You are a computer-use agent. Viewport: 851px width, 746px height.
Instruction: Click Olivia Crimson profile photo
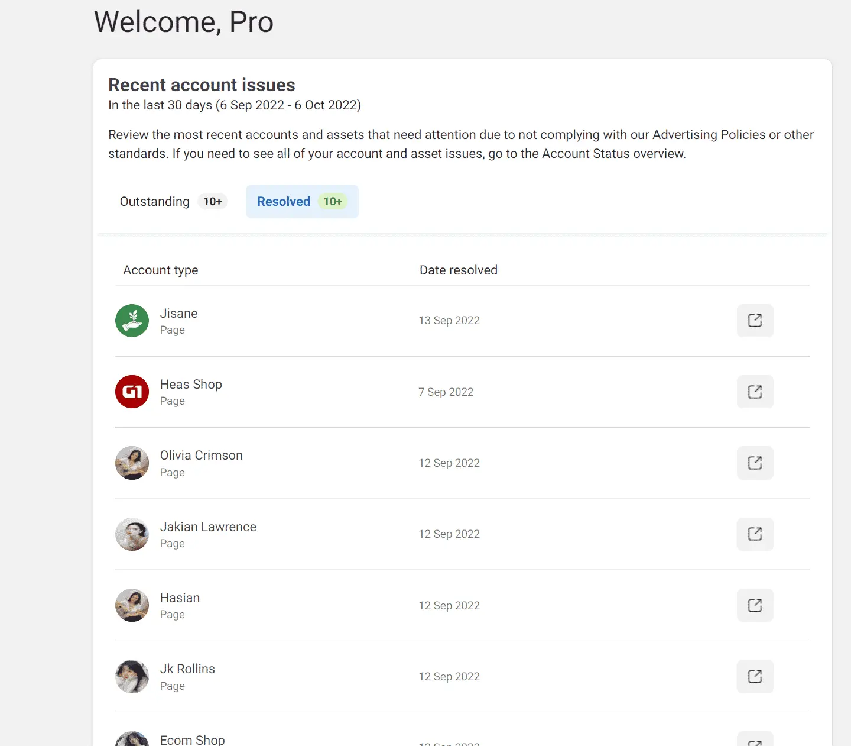pos(132,463)
